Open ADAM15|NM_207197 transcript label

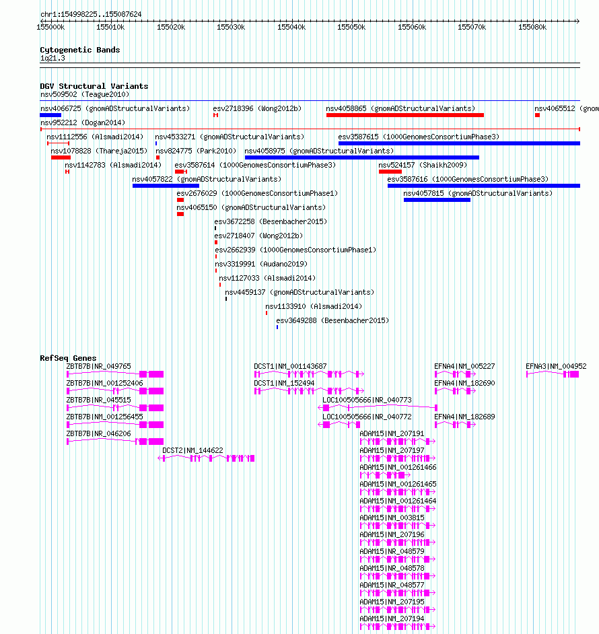[x=392, y=451]
